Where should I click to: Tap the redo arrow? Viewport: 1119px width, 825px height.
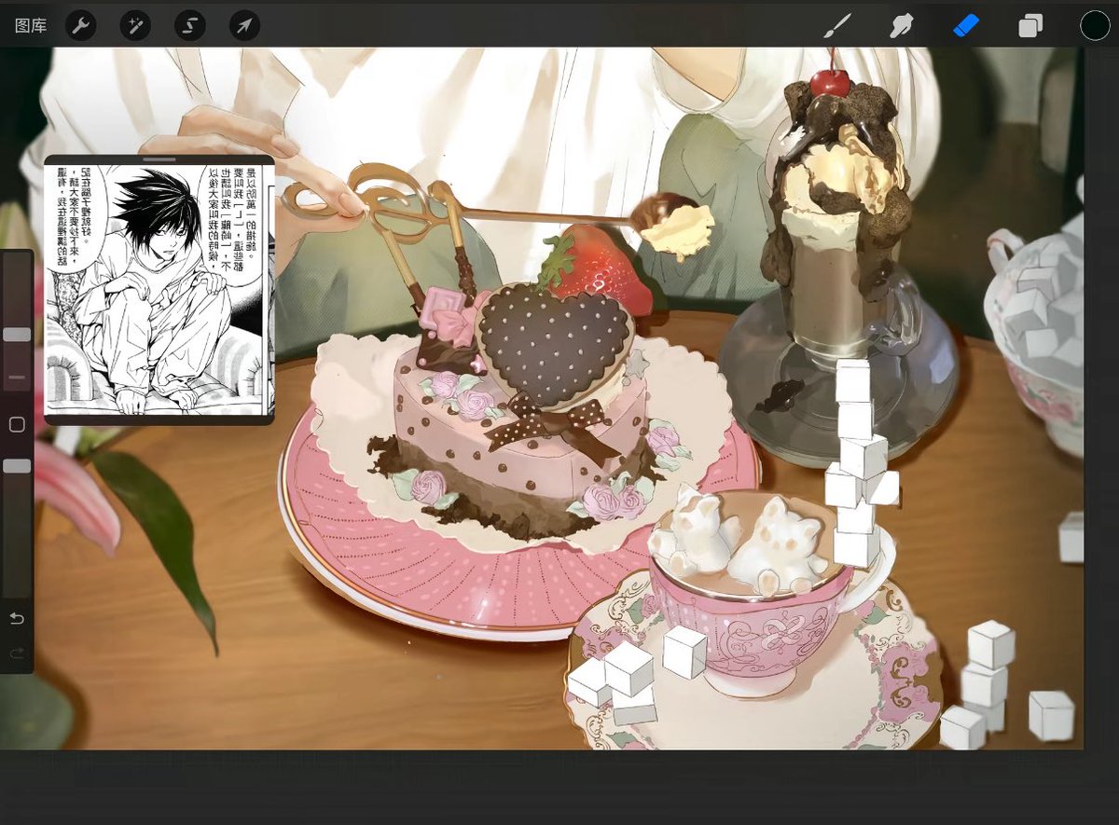[x=17, y=653]
